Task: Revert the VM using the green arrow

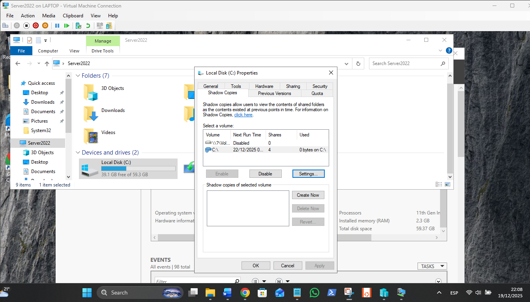Action: 88,26
